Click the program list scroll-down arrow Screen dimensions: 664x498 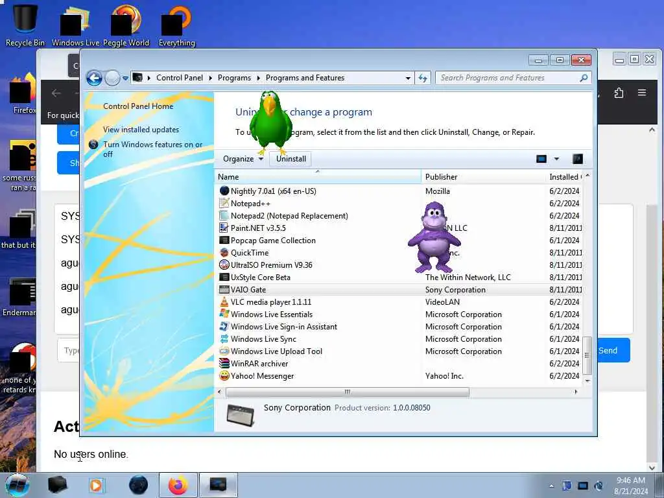[587, 381]
